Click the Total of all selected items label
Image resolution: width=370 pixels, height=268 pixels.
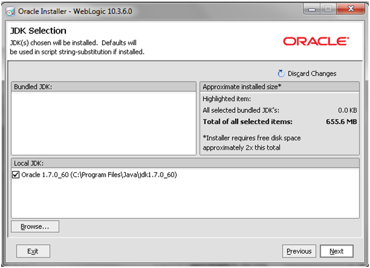[247, 122]
